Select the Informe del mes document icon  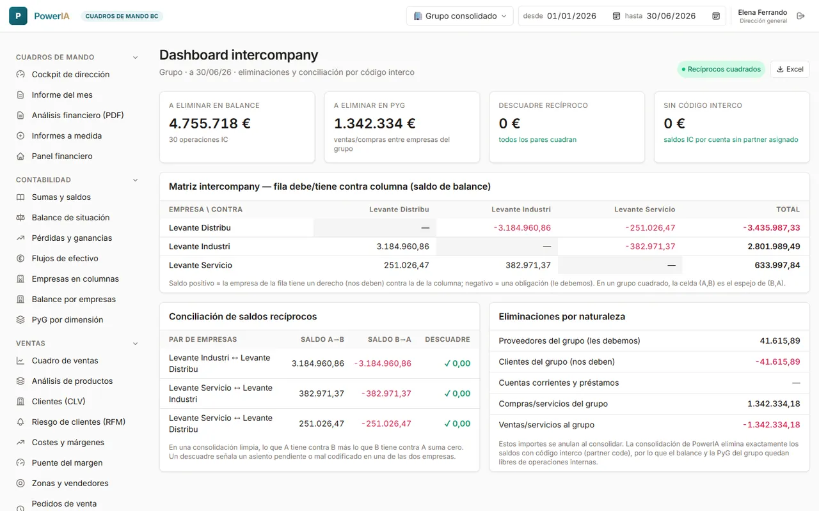(x=20, y=95)
